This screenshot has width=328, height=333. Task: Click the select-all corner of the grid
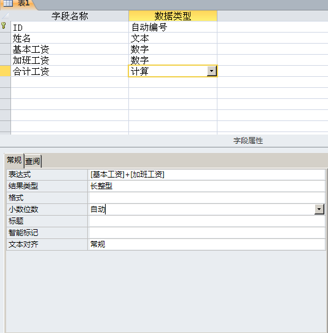[5, 16]
